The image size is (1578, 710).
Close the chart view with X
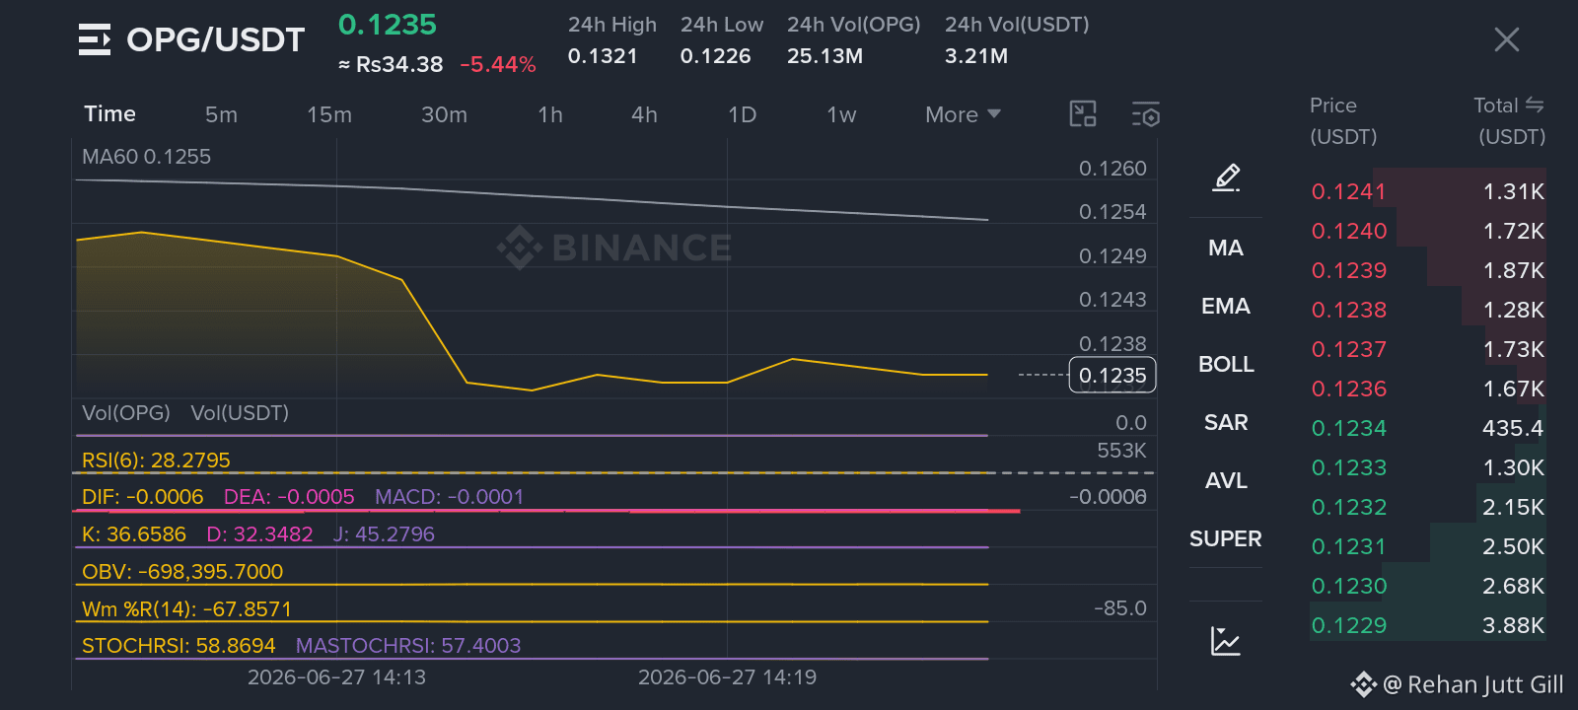[x=1506, y=39]
